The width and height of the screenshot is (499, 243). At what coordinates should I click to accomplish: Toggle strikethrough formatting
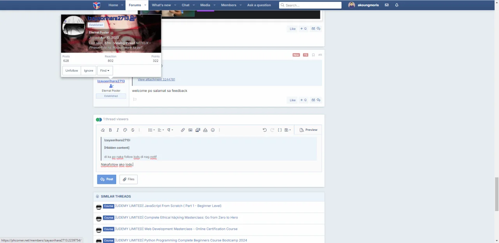pyautogui.click(x=133, y=130)
